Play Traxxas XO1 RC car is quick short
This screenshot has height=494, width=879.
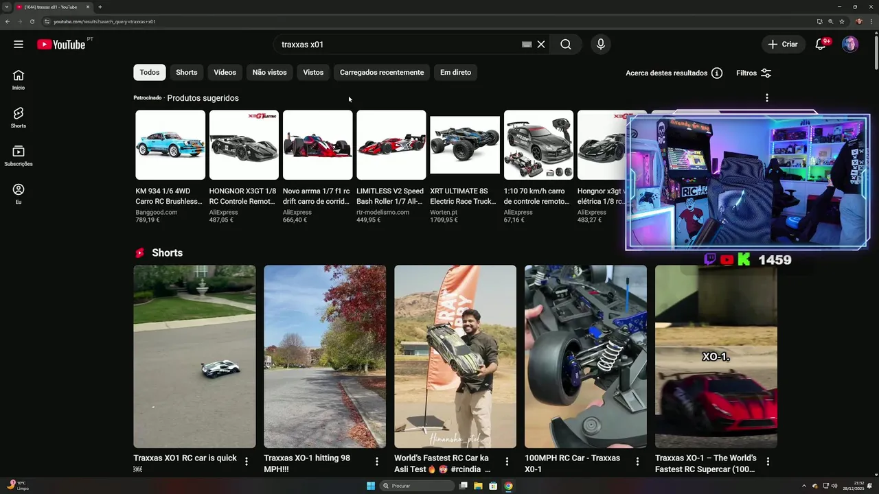(x=194, y=357)
